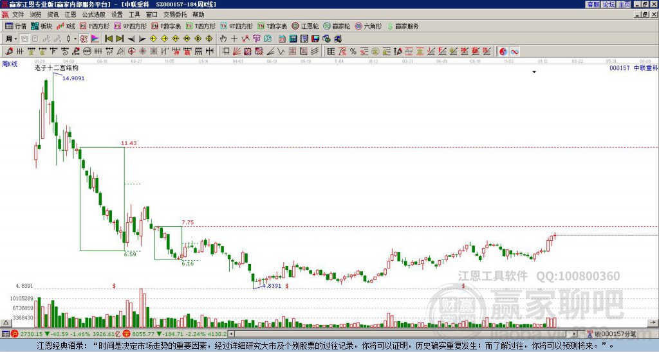This screenshot has width=659, height=352.
Task: Click the 老子十二宫结构 label
Action: point(57,67)
